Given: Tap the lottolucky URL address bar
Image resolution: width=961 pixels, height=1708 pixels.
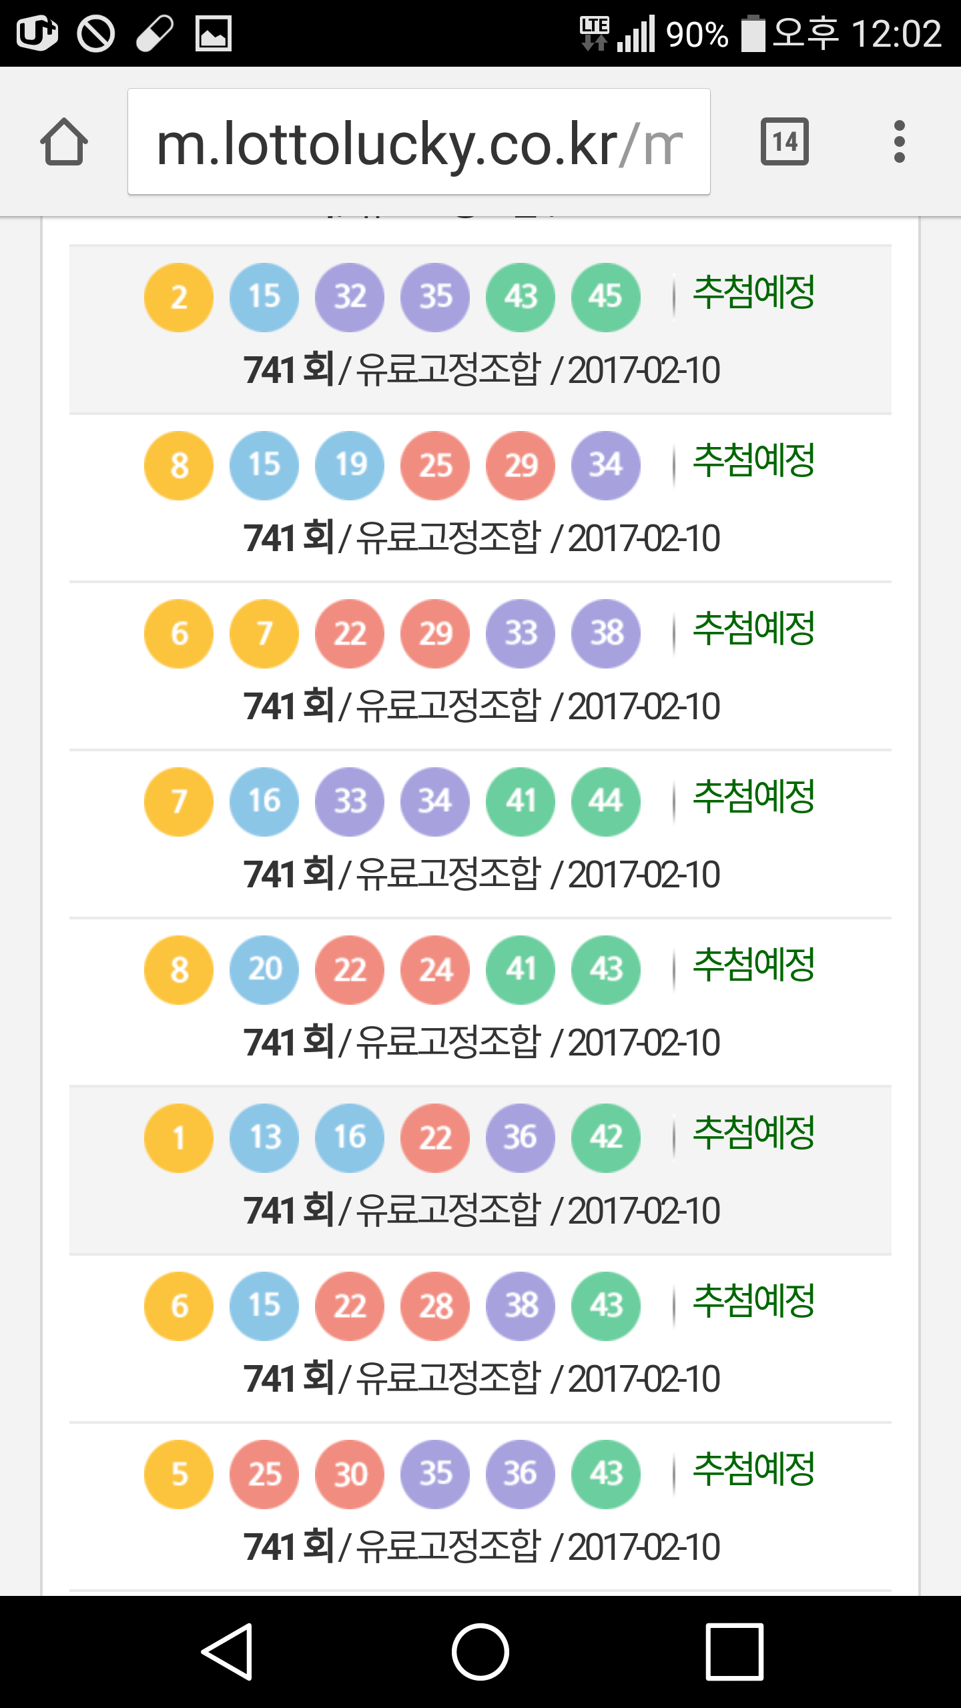Looking at the screenshot, I should 419,143.
